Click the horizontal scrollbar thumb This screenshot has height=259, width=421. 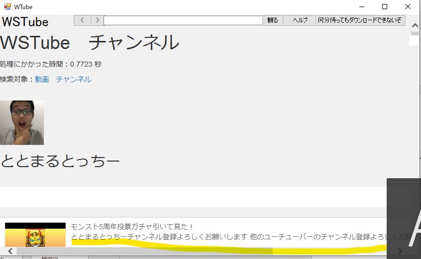coord(144,251)
